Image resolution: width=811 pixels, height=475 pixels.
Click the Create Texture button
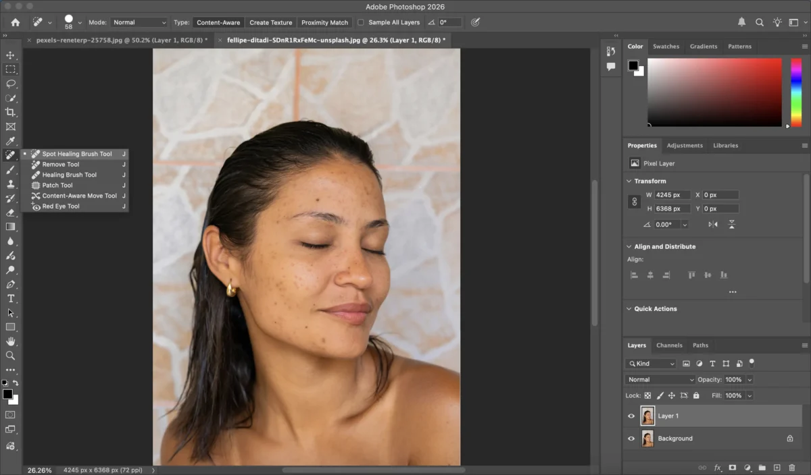pos(270,22)
